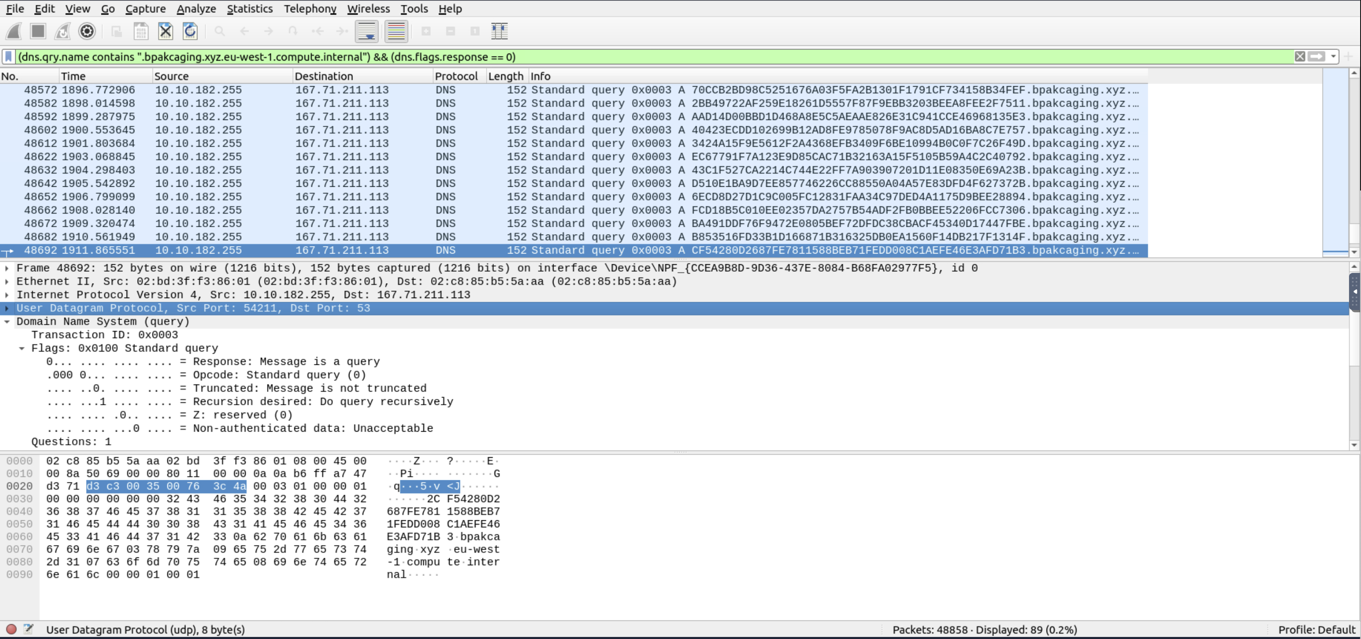Sort by the Protocol column header
This screenshot has width=1361, height=639.
click(459, 76)
